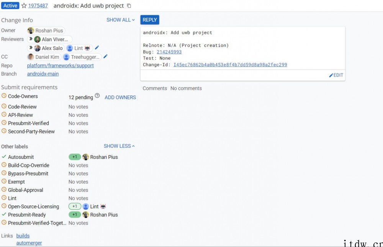The image size is (383, 247).
Task: Click the Alex Salo reviewer chip
Action: point(49,48)
